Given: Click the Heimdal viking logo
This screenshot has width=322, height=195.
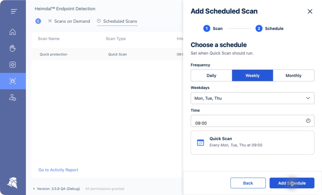Looking at the screenshot, I should 12,183.
